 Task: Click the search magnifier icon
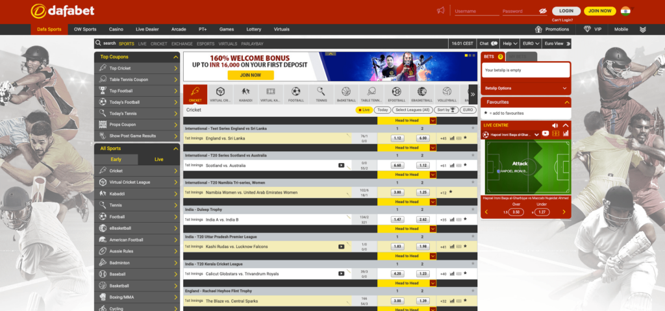(99, 44)
